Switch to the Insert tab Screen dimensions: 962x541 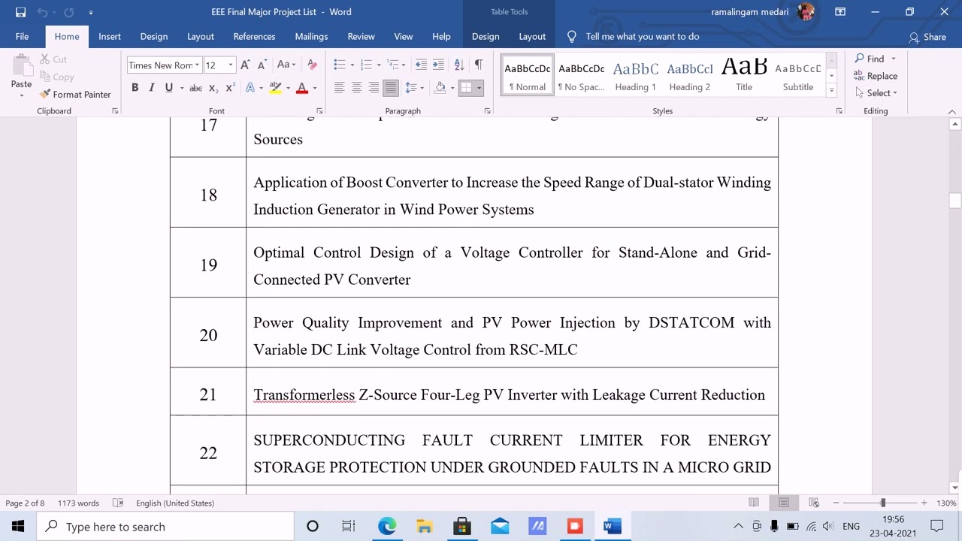(x=110, y=36)
